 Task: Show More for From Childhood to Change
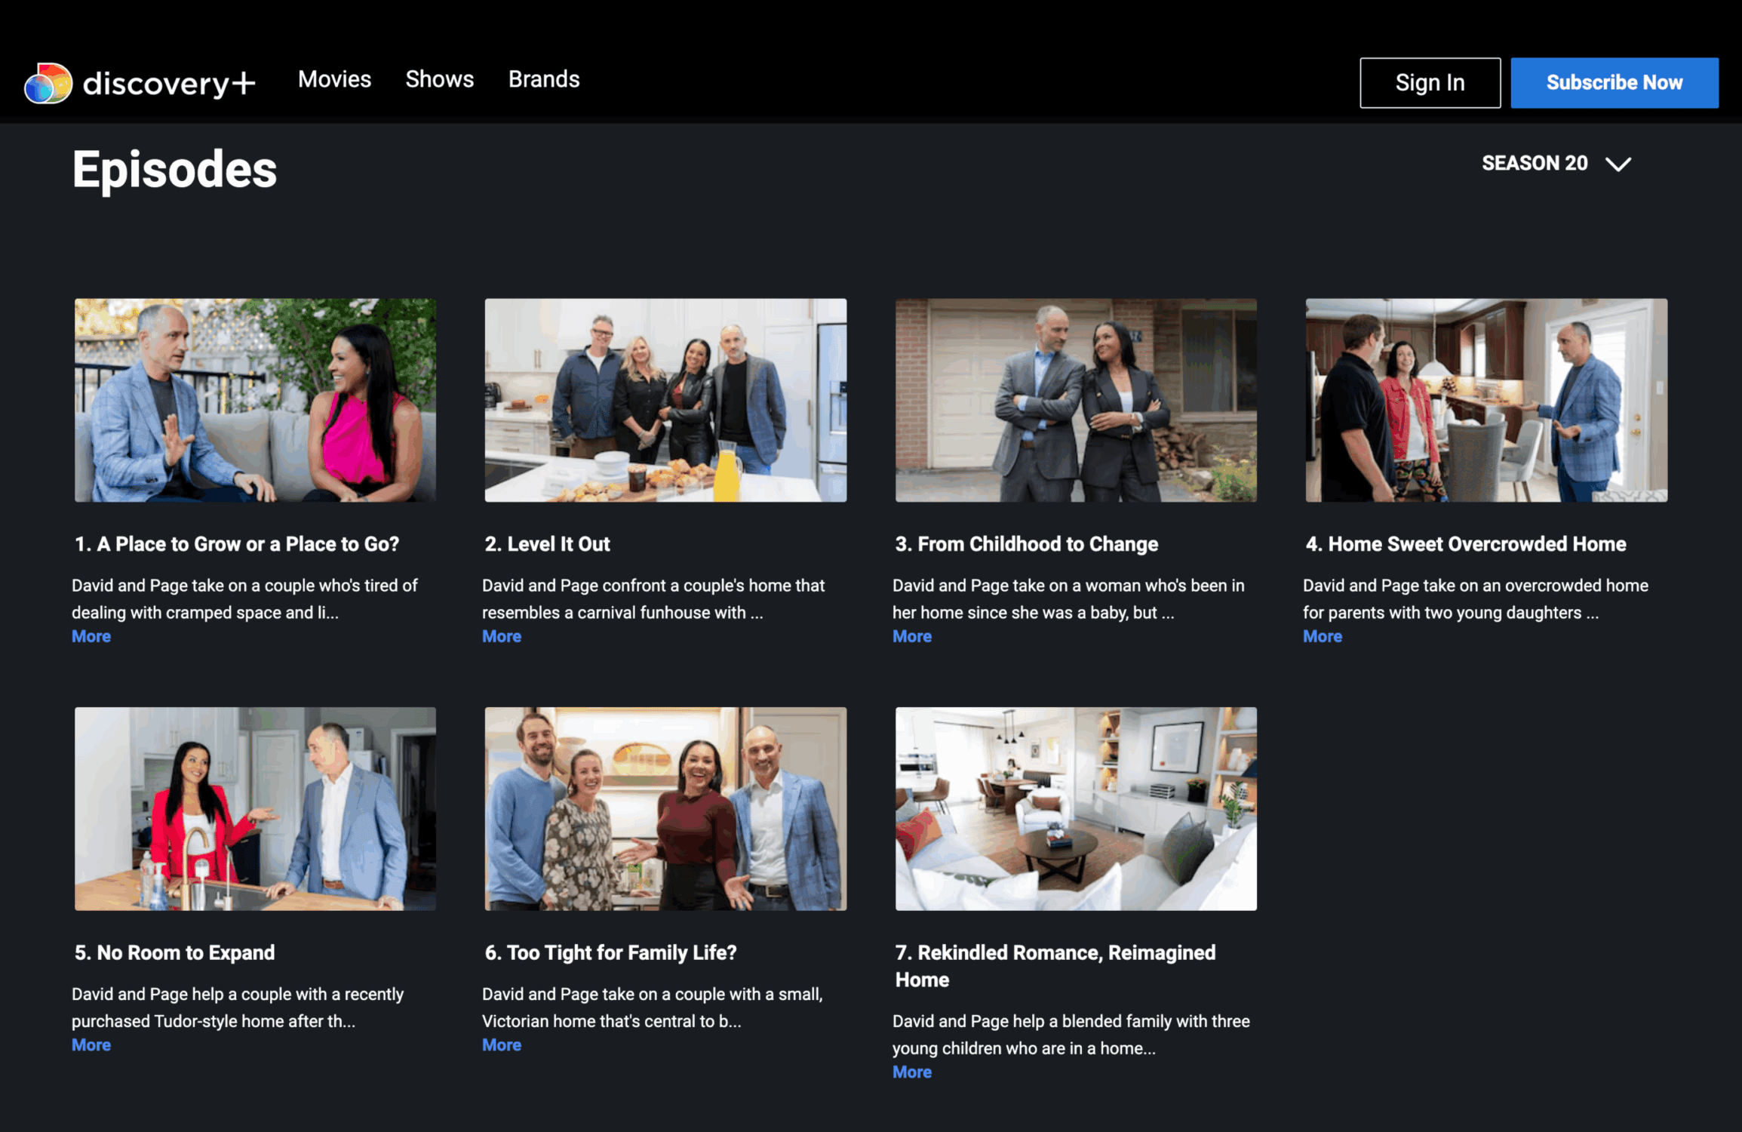tap(911, 636)
